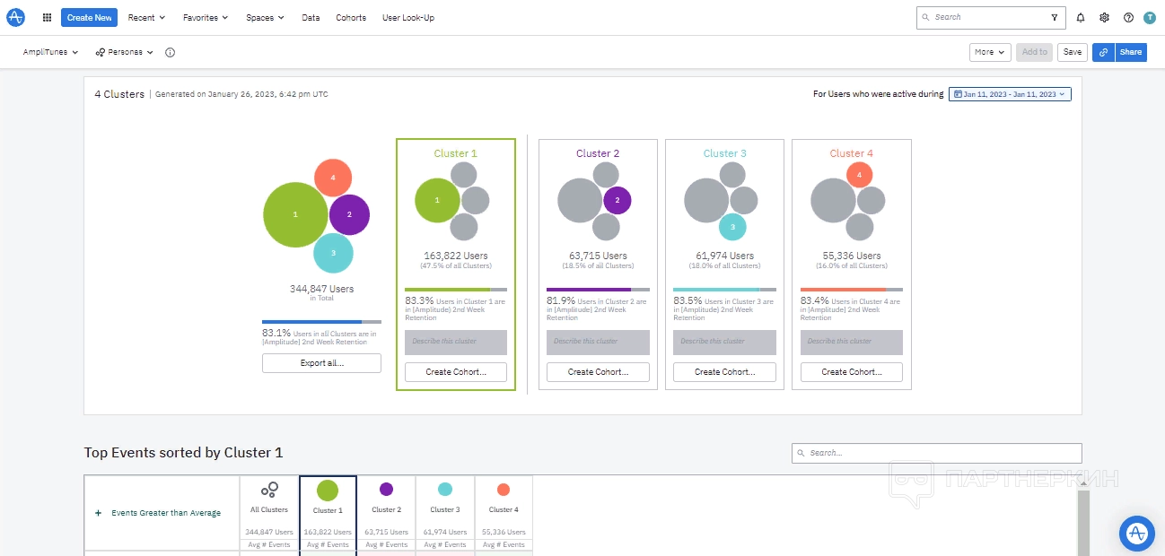The height and width of the screenshot is (556, 1165).
Task: Open the Cohorts menu item
Action: click(351, 17)
